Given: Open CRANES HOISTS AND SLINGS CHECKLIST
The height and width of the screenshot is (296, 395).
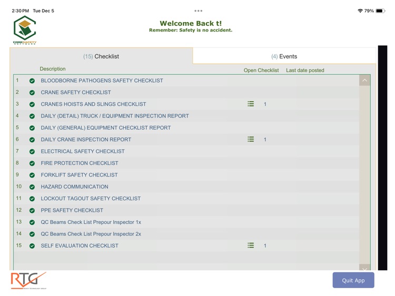Looking at the screenshot, I should click(x=93, y=104).
